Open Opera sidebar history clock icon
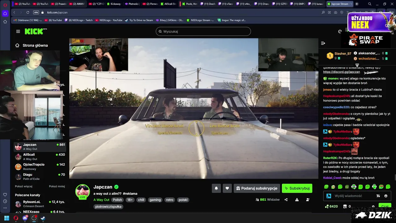 [x=5, y=201]
